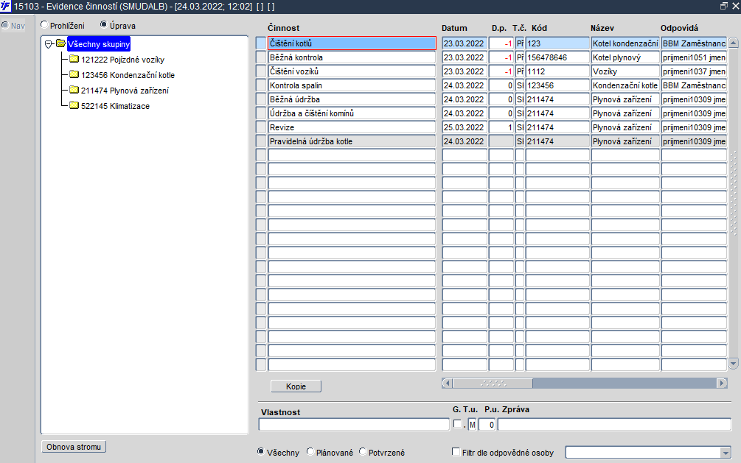
Task: Click the application logo in the title bar
Action: point(5,6)
